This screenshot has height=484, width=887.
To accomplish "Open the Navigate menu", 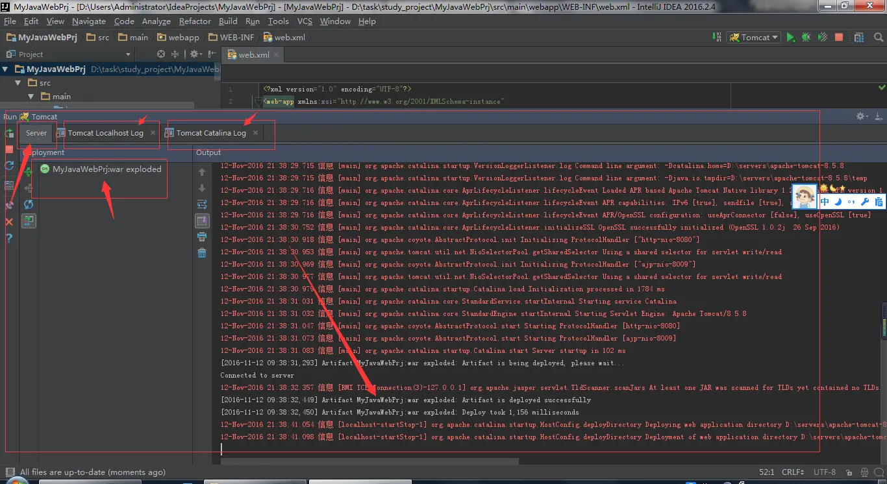I will 89,21.
